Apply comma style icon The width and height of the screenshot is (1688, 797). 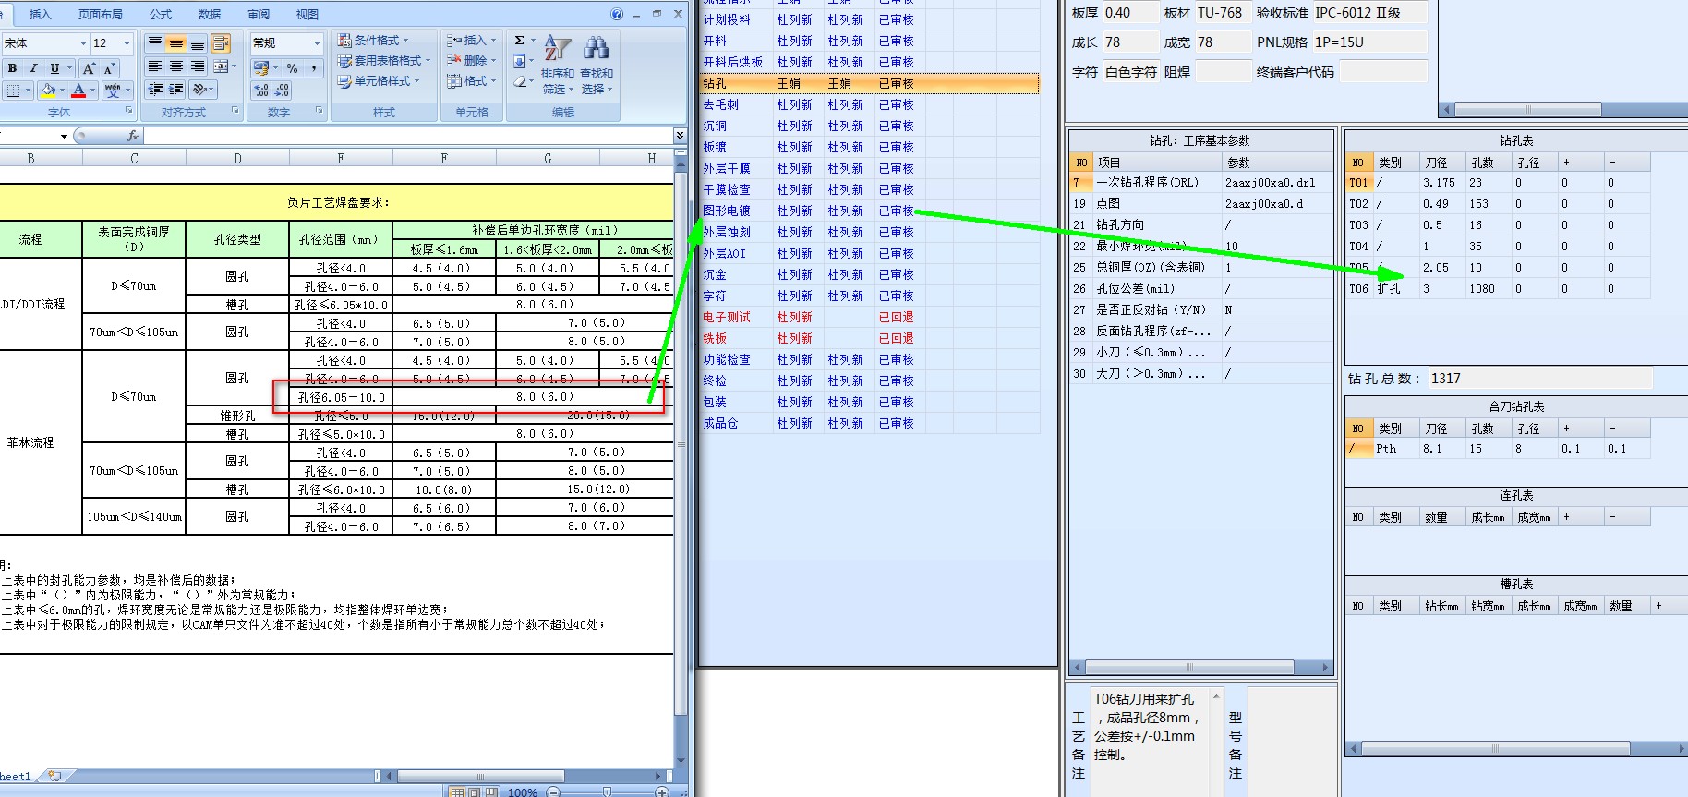pyautogui.click(x=314, y=68)
